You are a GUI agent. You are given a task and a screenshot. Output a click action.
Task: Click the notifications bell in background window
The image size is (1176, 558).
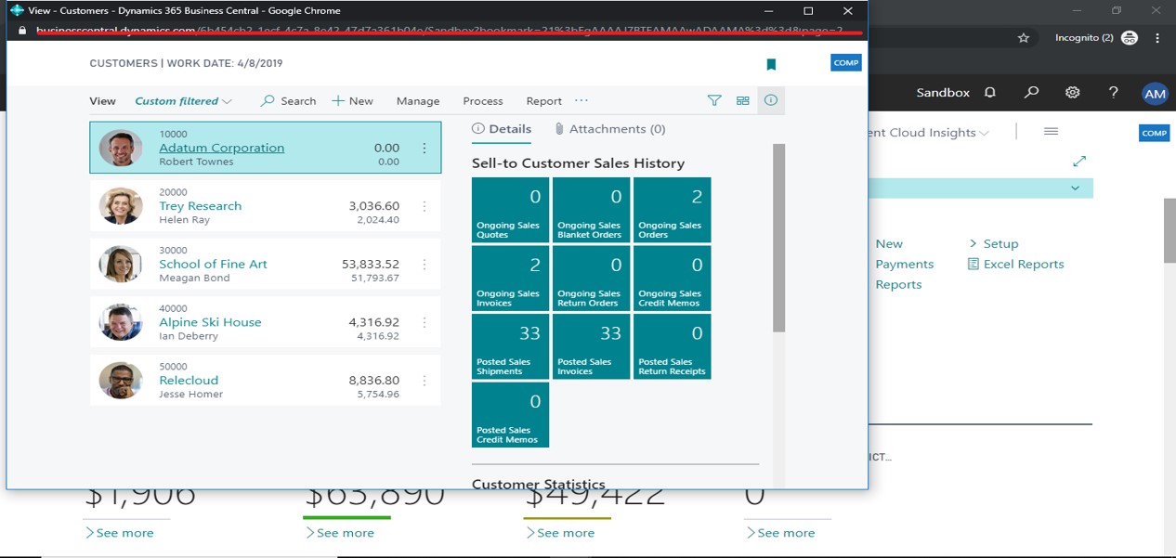pos(990,93)
